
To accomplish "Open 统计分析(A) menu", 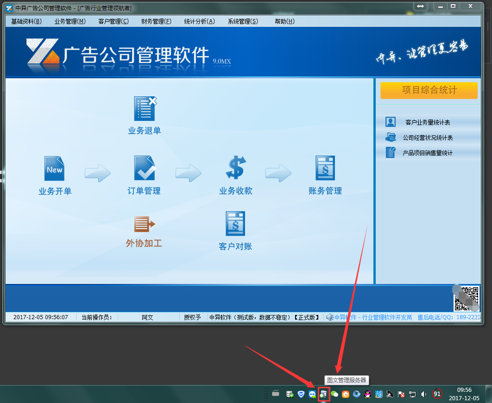I will [x=200, y=21].
